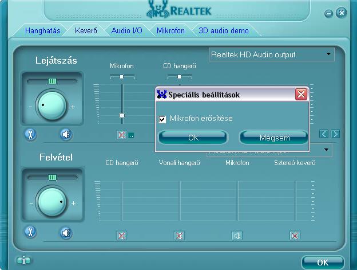Click the Felvétel heading
The width and height of the screenshot is (357, 270).
(x=56, y=157)
